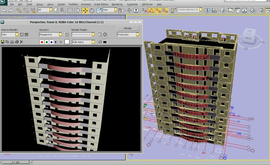Click the ViewCube BACK face
Viewport: 270px width, 165px height.
pyautogui.click(x=248, y=38)
